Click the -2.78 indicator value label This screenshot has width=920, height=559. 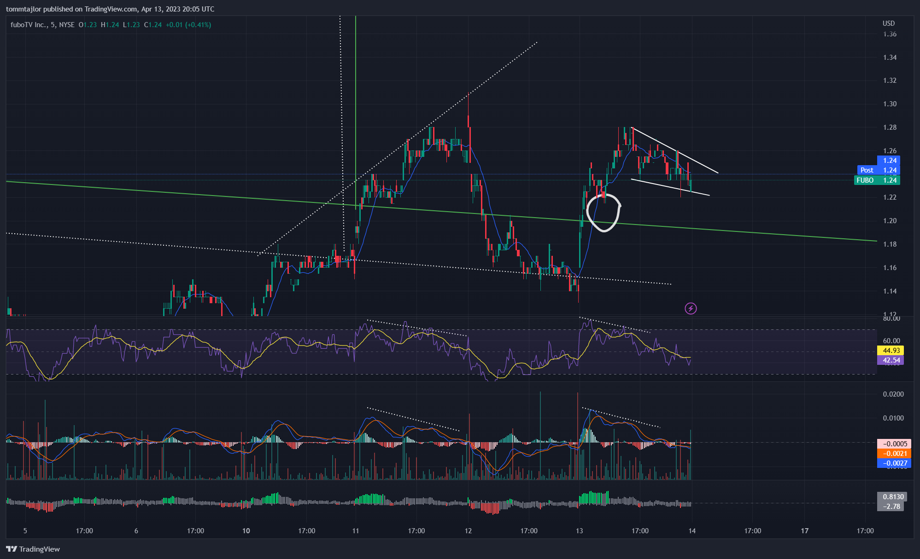(891, 507)
